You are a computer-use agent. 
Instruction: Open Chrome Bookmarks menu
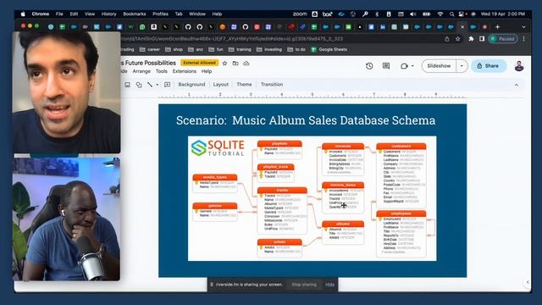(135, 14)
